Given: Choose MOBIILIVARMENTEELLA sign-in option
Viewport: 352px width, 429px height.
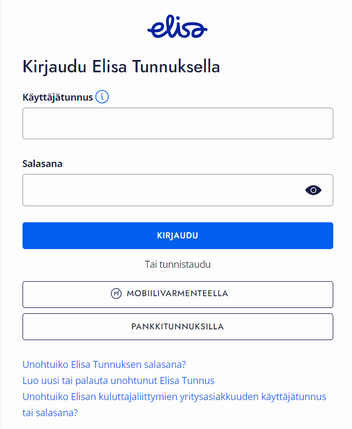Looking at the screenshot, I should click(x=177, y=294).
